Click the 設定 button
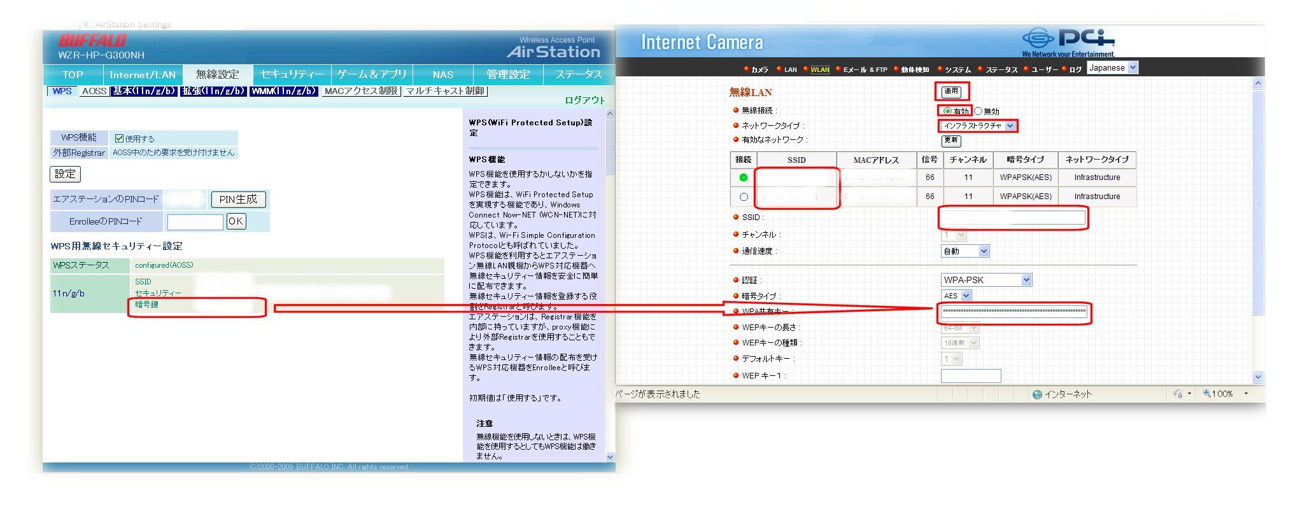 (x=65, y=174)
